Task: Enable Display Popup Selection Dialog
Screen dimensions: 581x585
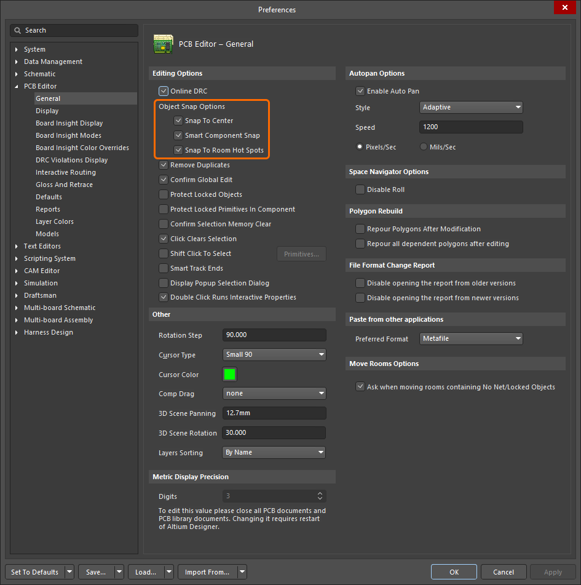Action: 164,283
